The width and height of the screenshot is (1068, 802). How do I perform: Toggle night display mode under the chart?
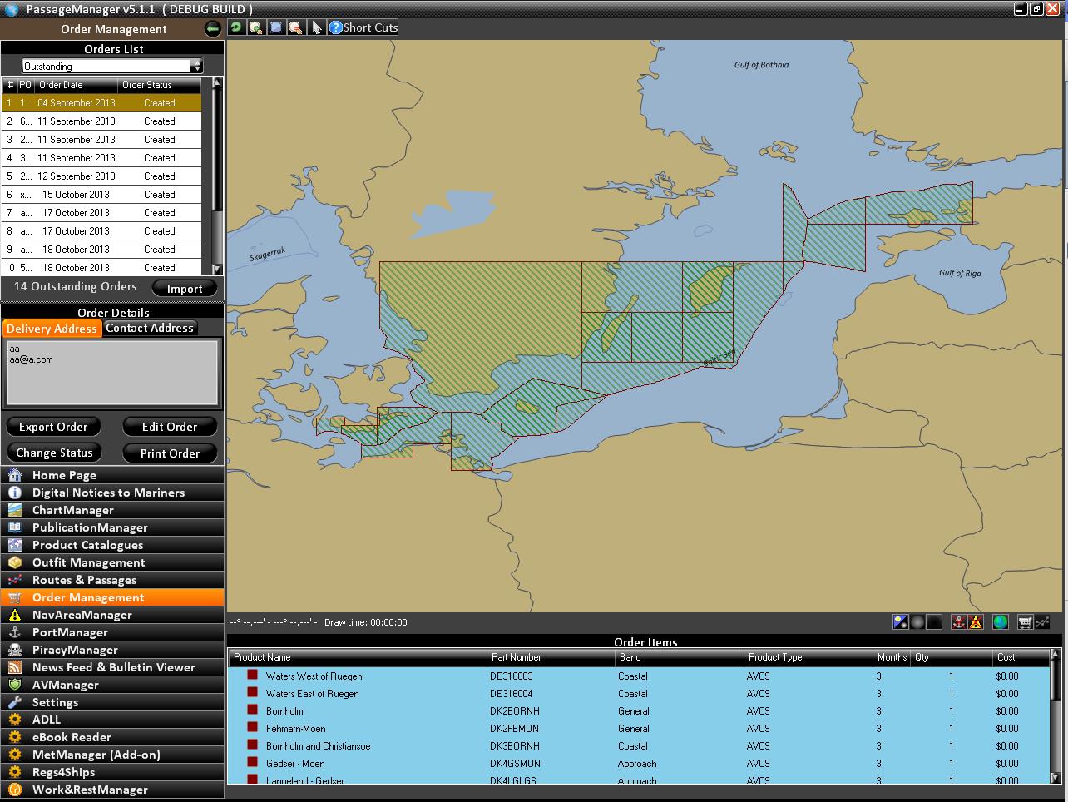[x=933, y=621]
